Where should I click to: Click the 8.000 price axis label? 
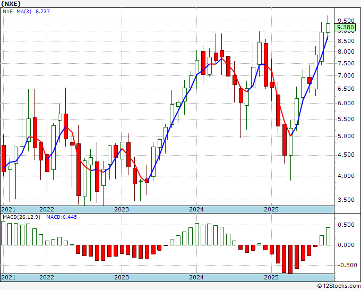346,52
